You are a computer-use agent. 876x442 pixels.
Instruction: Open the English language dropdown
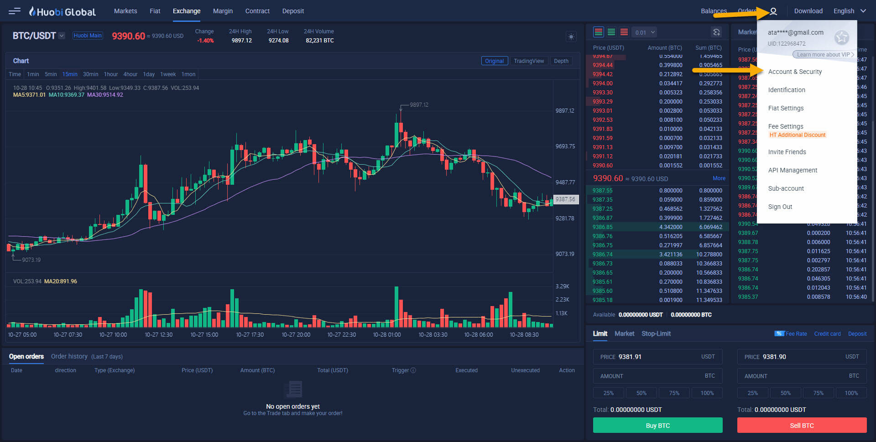(850, 11)
